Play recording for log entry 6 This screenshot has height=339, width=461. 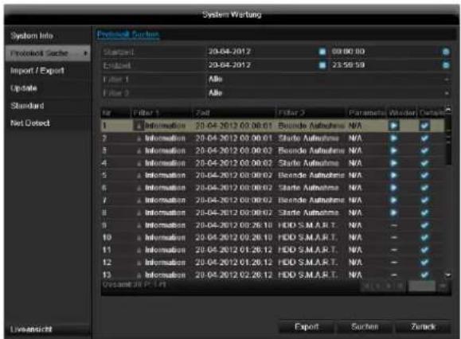point(393,188)
